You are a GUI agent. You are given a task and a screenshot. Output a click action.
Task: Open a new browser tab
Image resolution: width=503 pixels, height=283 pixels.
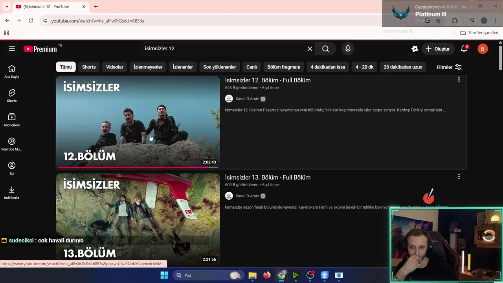click(x=96, y=7)
